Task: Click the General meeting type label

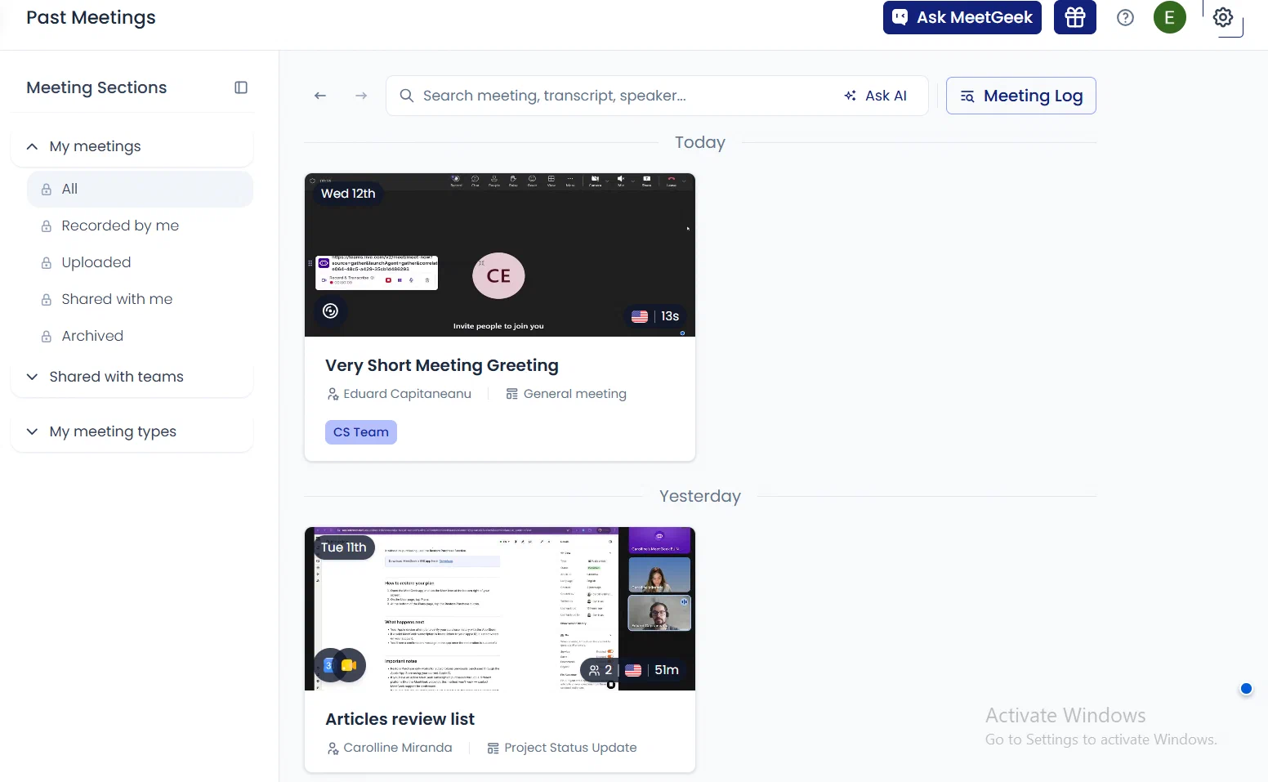Action: click(574, 394)
